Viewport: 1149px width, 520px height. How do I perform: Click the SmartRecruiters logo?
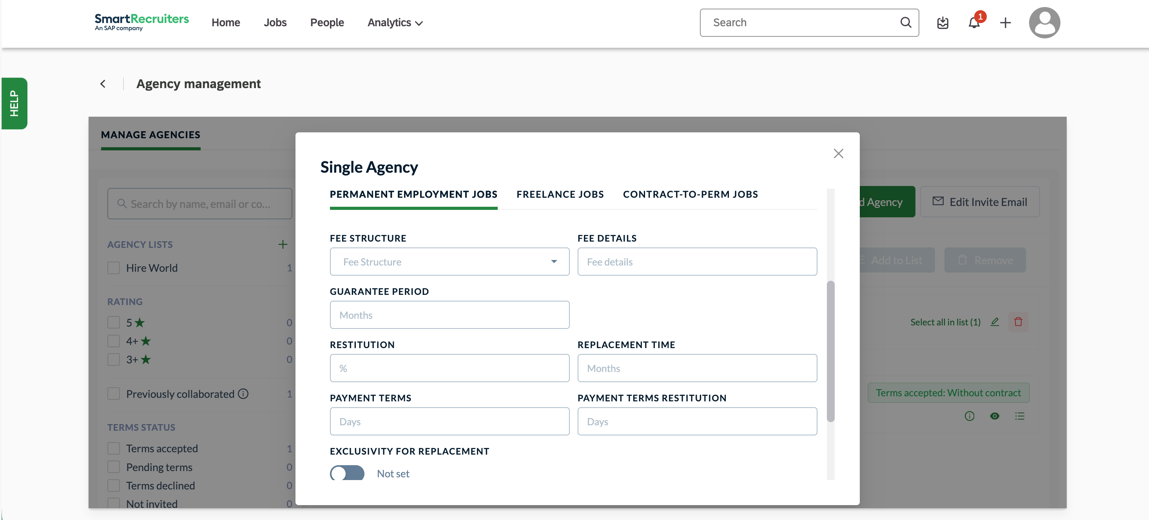pos(141,22)
